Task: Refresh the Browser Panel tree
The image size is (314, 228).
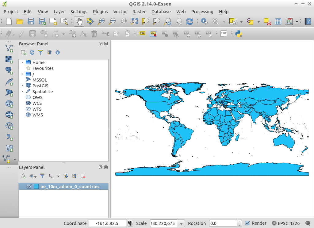Action: (32, 52)
